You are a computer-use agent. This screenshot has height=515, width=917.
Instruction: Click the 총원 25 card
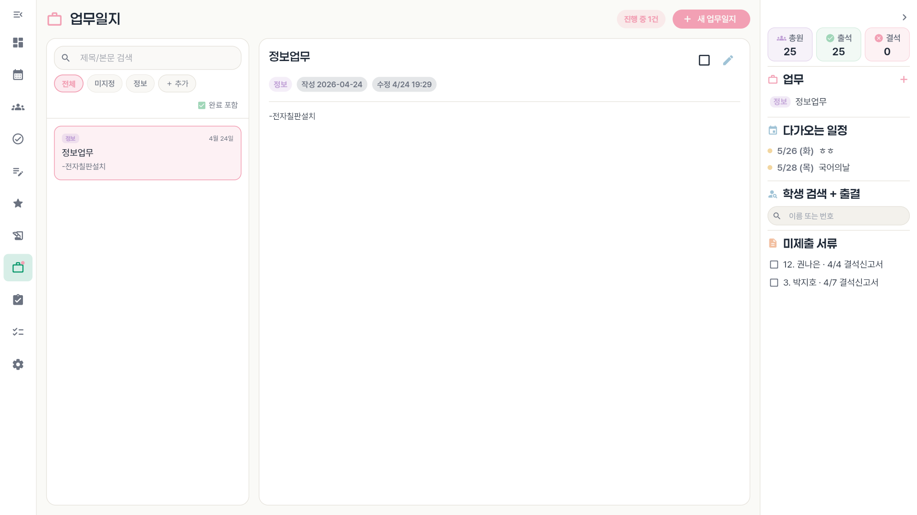pyautogui.click(x=790, y=44)
